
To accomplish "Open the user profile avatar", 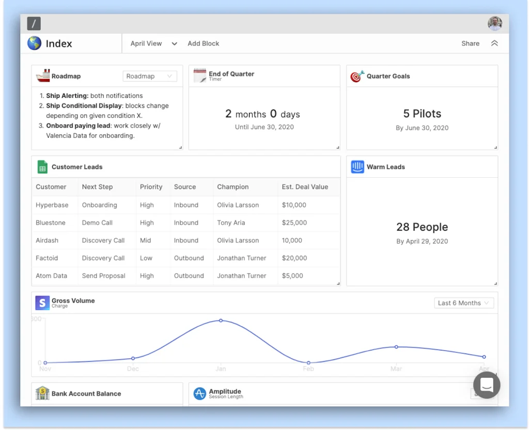I will [x=494, y=23].
